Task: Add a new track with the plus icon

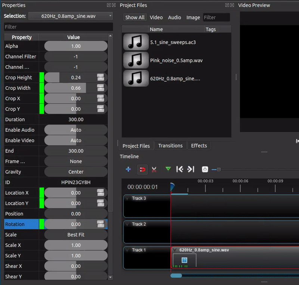Action: pos(128,169)
